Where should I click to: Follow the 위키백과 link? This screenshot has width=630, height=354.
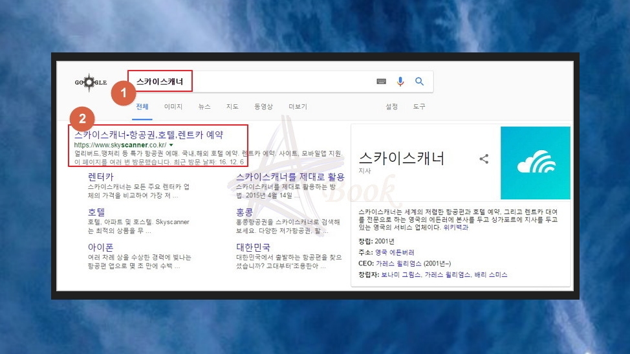coord(455,227)
